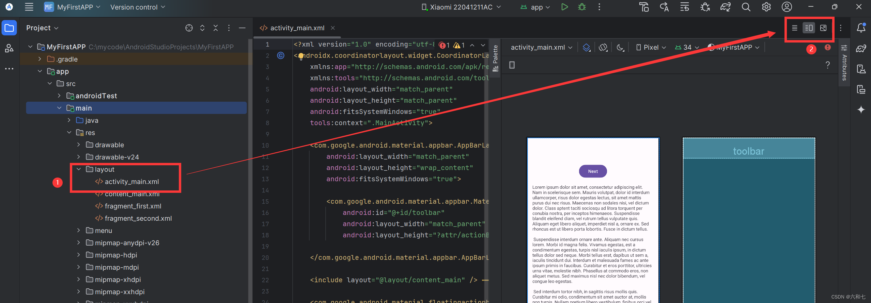871x303 pixels.
Task: Switch editor to Code-only view
Action: [x=794, y=28]
